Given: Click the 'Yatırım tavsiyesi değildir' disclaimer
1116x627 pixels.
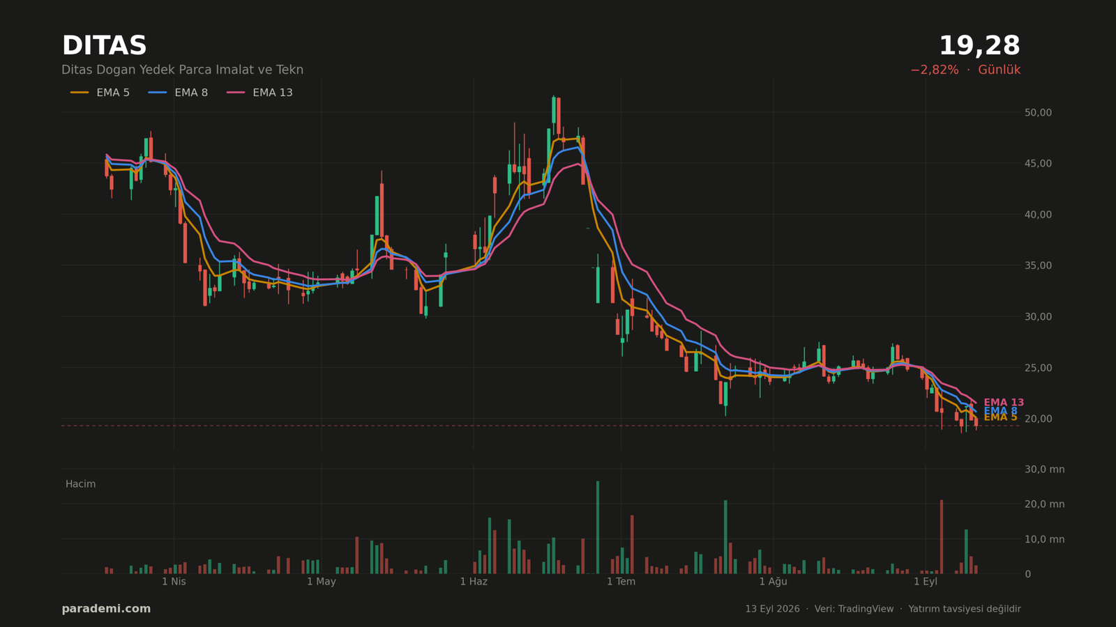Looking at the screenshot, I should tap(965, 609).
